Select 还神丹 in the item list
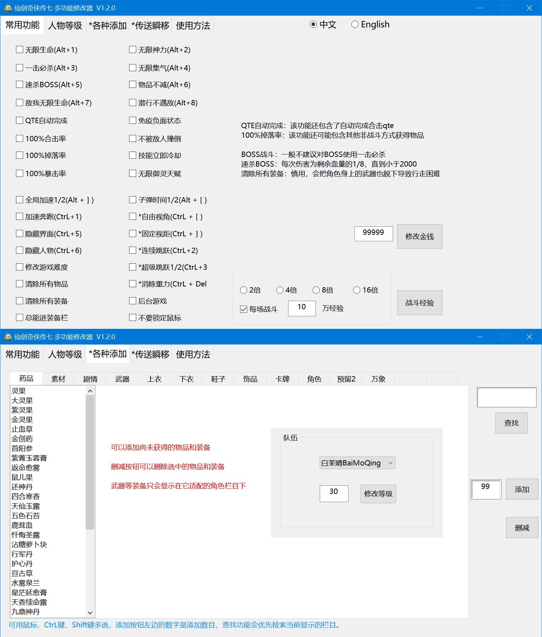 tap(48, 487)
